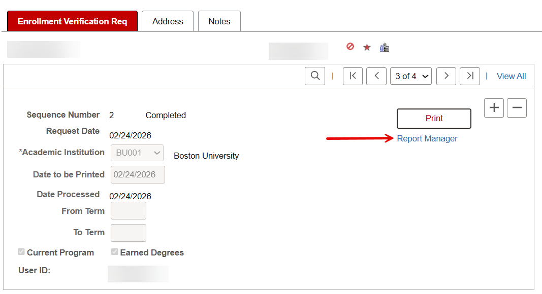The height and width of the screenshot is (294, 542).
Task: Click the Sequence Number value 2
Action: click(111, 115)
